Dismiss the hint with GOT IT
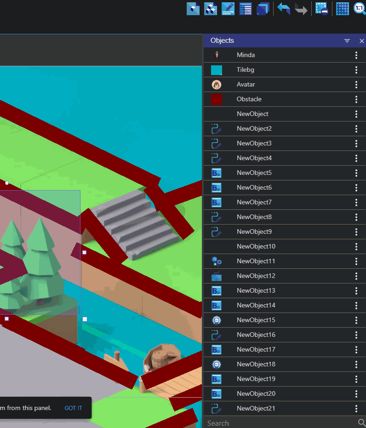This screenshot has width=366, height=428. 73,408
